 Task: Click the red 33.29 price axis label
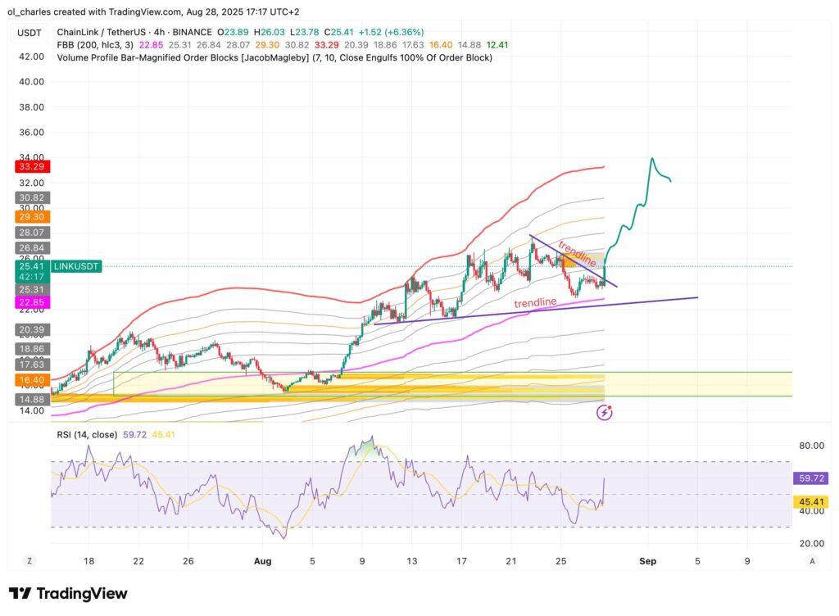(x=29, y=166)
